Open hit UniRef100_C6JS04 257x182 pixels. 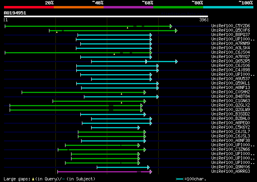pos(230,52)
